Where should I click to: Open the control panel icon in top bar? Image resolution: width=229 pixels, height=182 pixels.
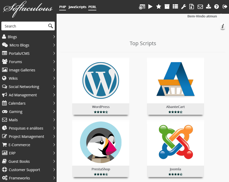[142, 7]
